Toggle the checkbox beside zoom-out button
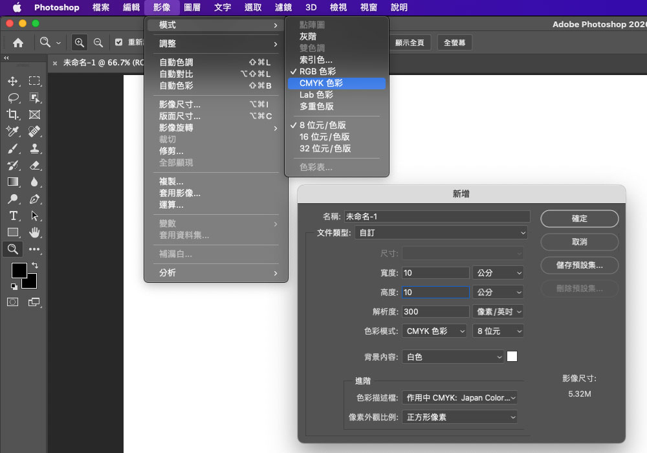647x453 pixels. (x=118, y=43)
